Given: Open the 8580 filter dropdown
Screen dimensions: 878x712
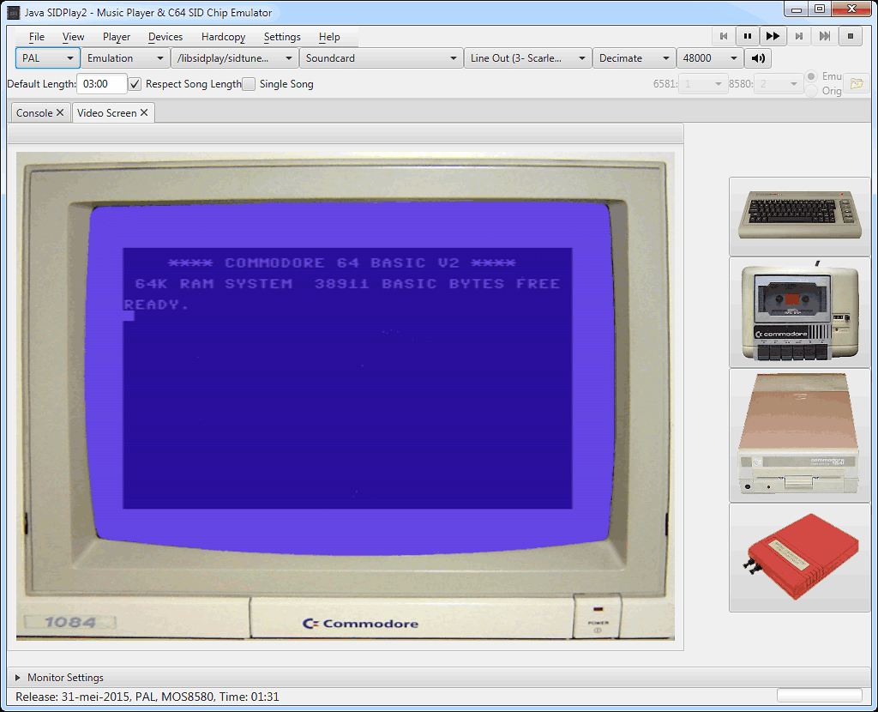Looking at the screenshot, I should coord(779,84).
